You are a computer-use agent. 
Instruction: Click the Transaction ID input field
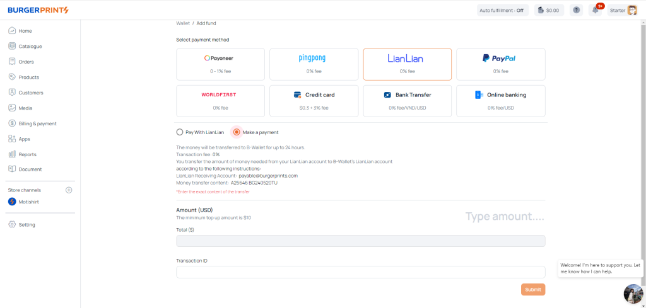360,272
